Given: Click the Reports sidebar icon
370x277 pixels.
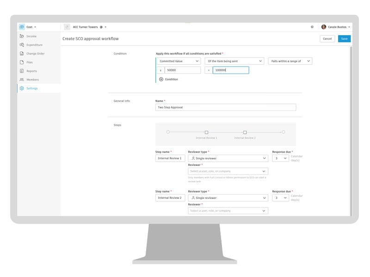Looking at the screenshot, I should pos(22,71).
